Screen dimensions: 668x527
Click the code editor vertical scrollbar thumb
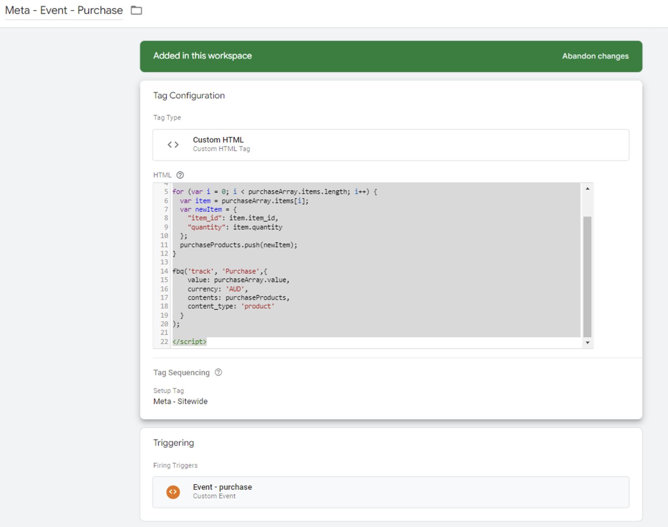coord(587,276)
